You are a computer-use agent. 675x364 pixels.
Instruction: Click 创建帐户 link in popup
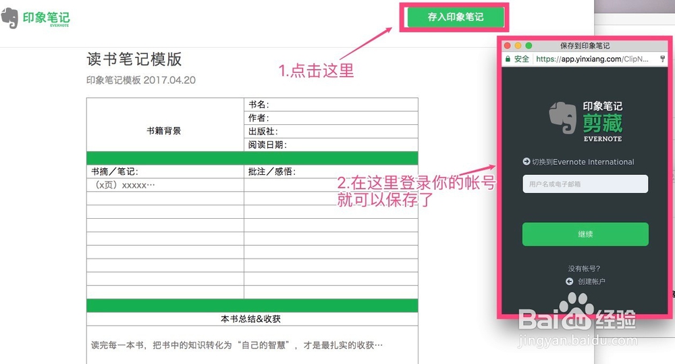tap(591, 282)
